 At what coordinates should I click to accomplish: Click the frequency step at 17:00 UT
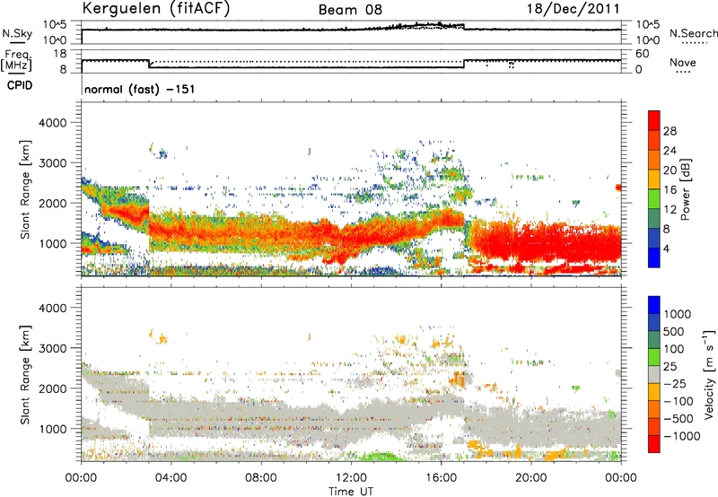(464, 64)
